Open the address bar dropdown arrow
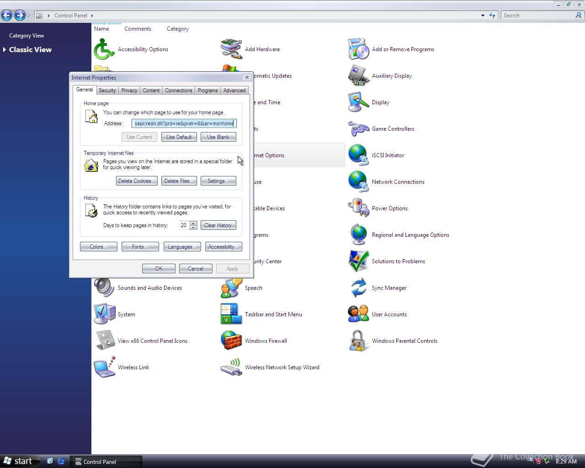This screenshot has height=468, width=585. (x=483, y=15)
